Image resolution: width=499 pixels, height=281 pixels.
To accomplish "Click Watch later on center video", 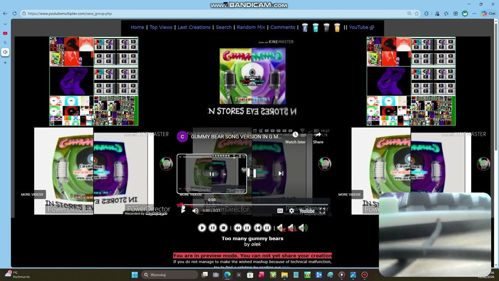I will pos(296,137).
